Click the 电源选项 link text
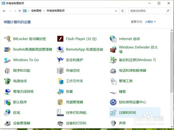 pyautogui.click(x=20, y=81)
